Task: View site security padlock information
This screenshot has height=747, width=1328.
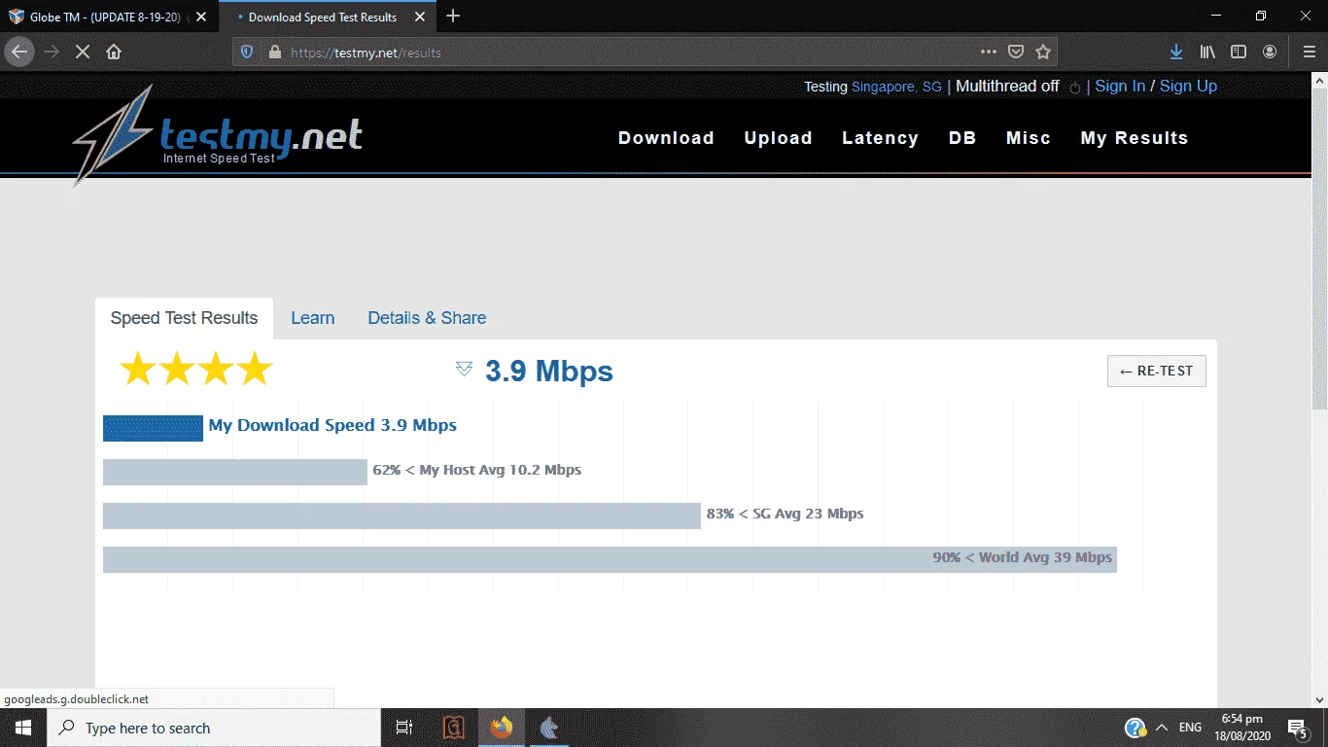Action: [x=274, y=53]
